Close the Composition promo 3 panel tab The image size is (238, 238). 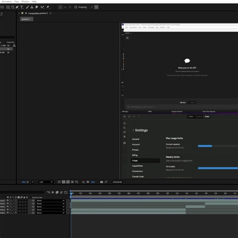click(19, 13)
